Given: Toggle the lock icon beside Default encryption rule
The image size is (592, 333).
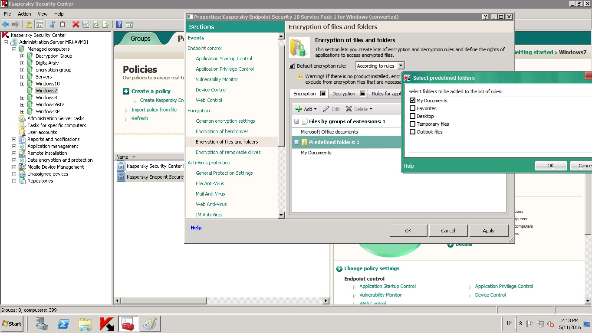Looking at the screenshot, I should 293,66.
